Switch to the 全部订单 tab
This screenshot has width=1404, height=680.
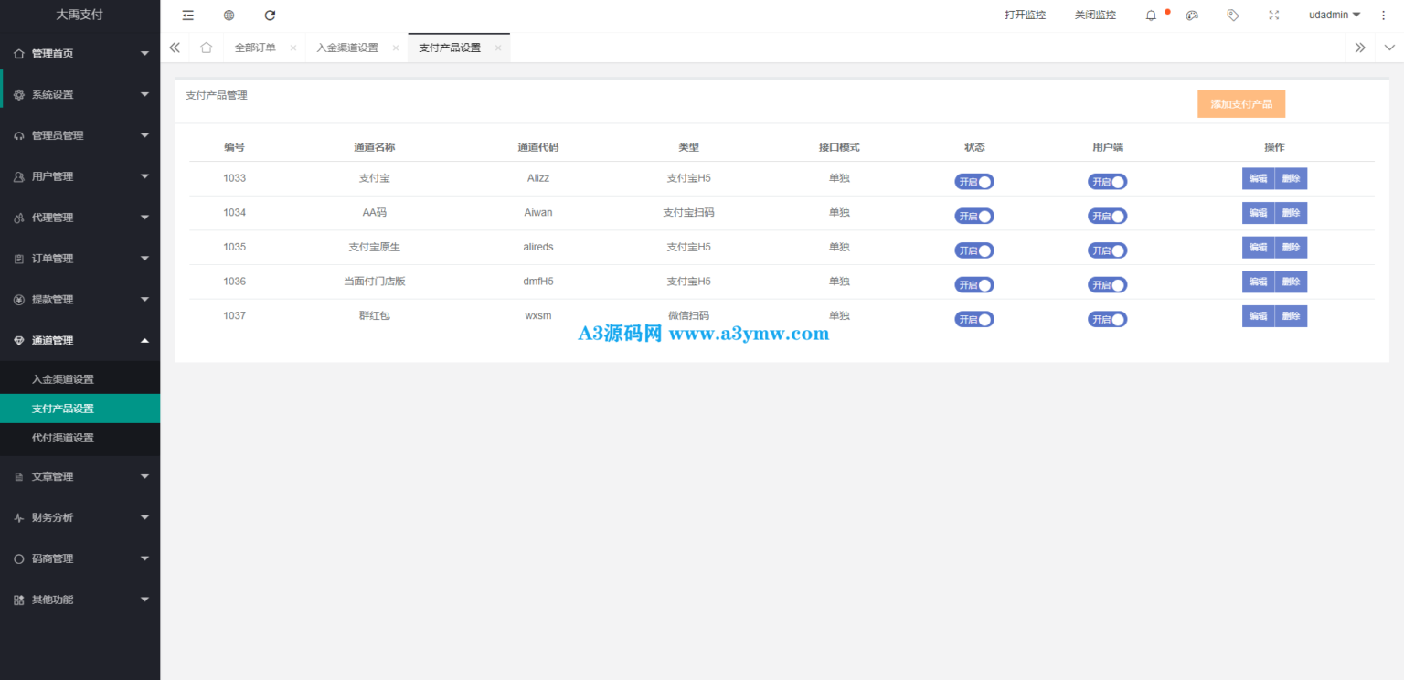tap(255, 48)
